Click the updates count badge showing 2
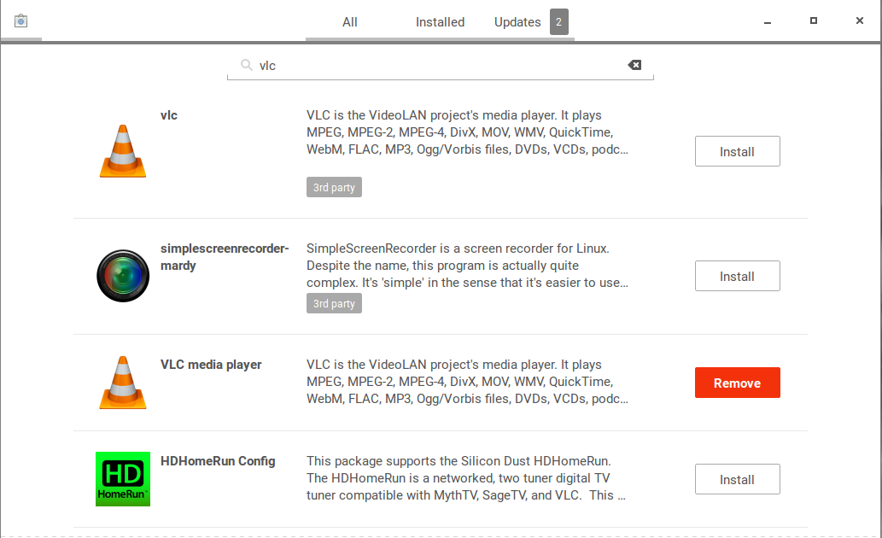The width and height of the screenshot is (882, 538). pos(559,22)
